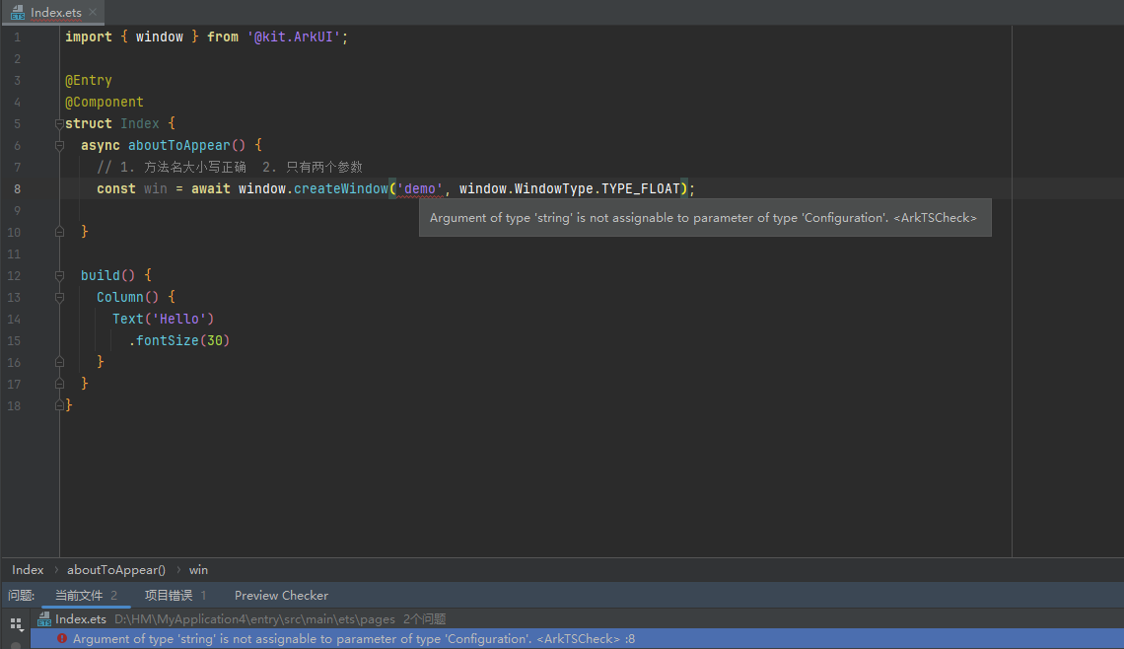Open the Preview Checker tab
The width and height of the screenshot is (1124, 649).
(281, 595)
